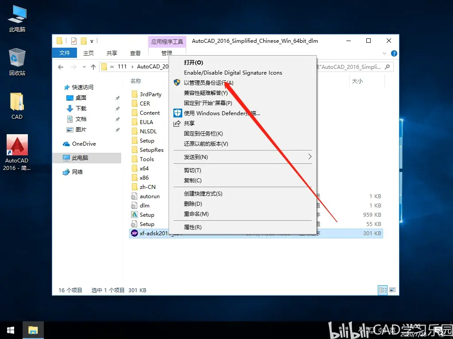The height and width of the screenshot is (339, 453).
Task: Switch to details view layout icon
Action: pyautogui.click(x=383, y=290)
